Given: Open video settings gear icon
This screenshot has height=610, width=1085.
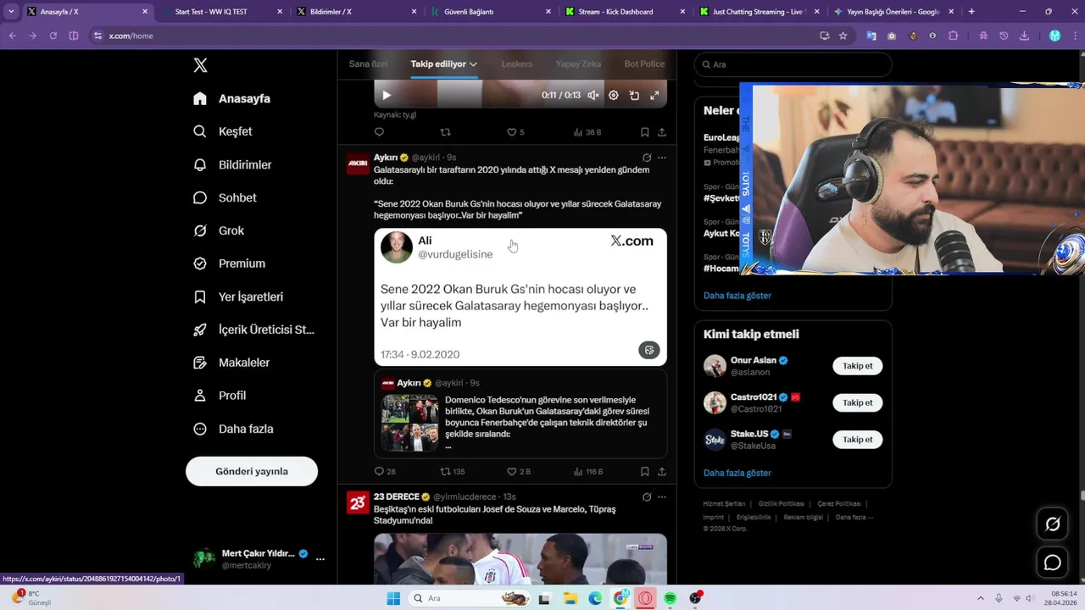Looking at the screenshot, I should coord(614,95).
